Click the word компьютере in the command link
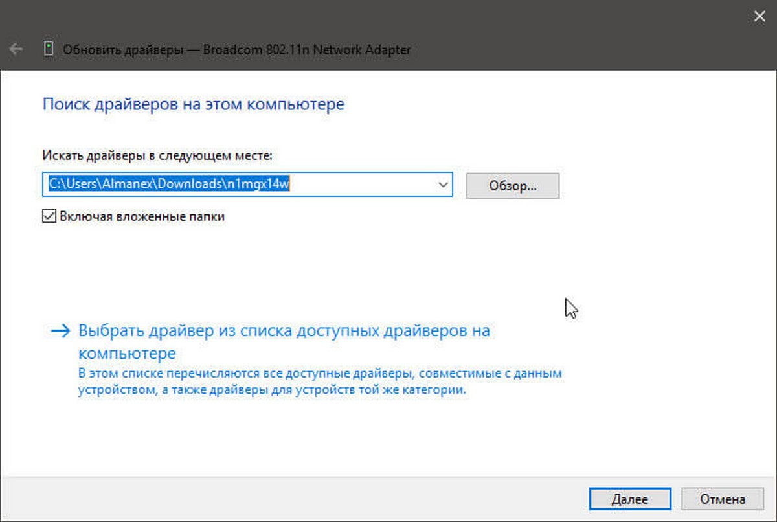Image resolution: width=777 pixels, height=522 pixels. pyautogui.click(x=127, y=354)
